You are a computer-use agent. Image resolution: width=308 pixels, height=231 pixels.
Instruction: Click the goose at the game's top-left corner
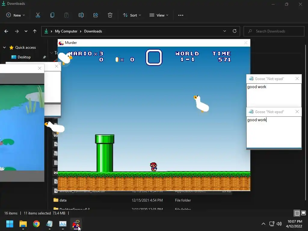(65, 58)
